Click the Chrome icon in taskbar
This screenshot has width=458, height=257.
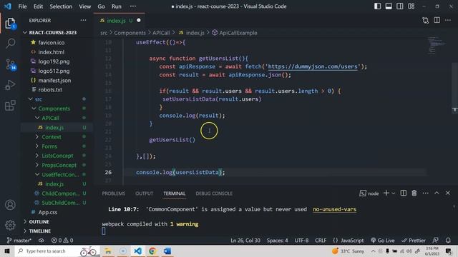[152, 251]
